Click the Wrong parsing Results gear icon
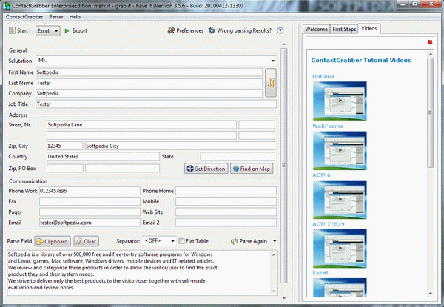 coord(212,30)
